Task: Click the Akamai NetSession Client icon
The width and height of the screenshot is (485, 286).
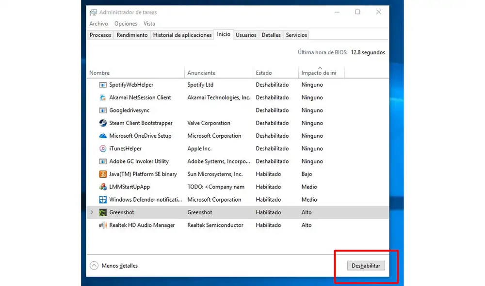Action: [x=103, y=97]
